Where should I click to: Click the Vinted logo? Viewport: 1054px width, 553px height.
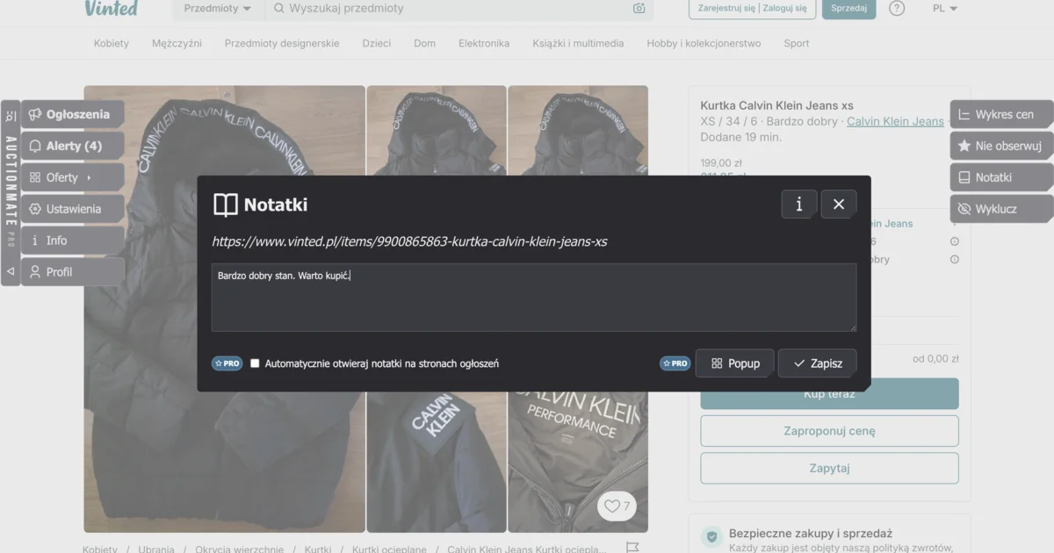pos(112,8)
